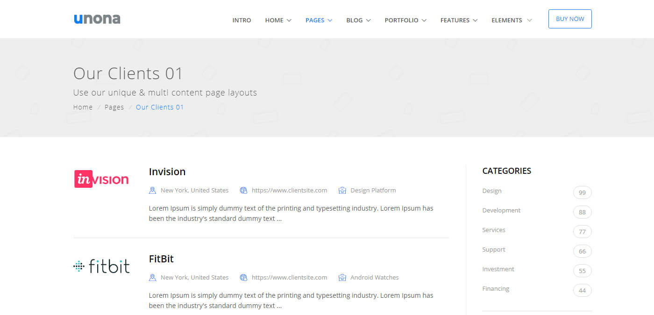The height and width of the screenshot is (315, 654).
Task: Click the Home breadcrumb link
Action: [x=83, y=107]
